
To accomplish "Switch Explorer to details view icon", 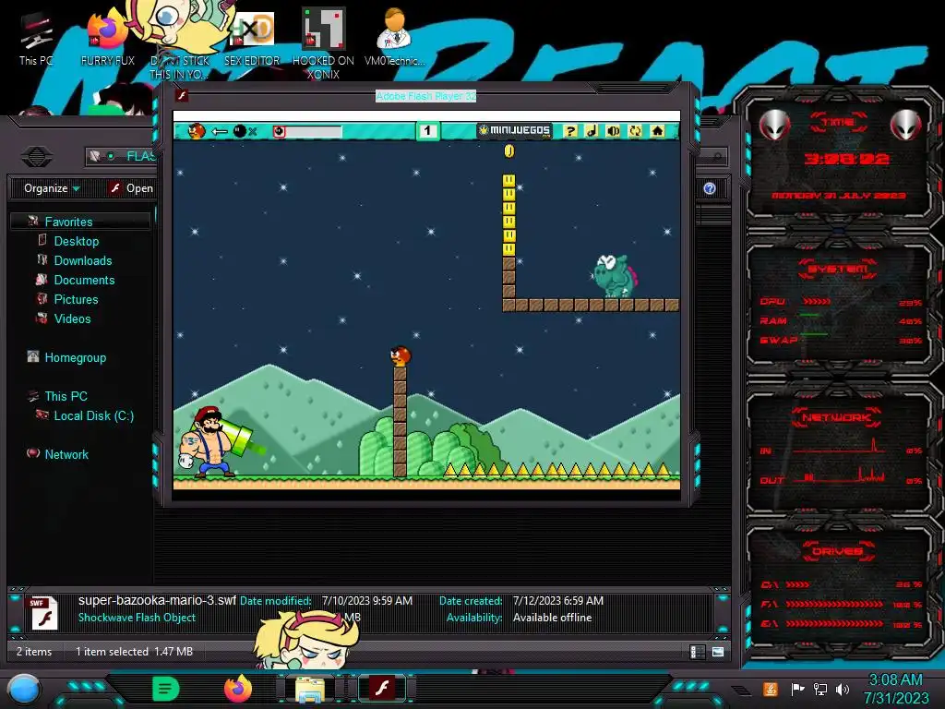I will [698, 652].
